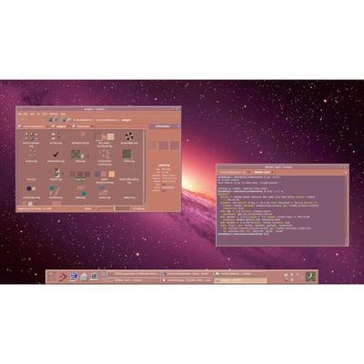Open the red arrow launcher icon in the taskbar

click(63, 277)
